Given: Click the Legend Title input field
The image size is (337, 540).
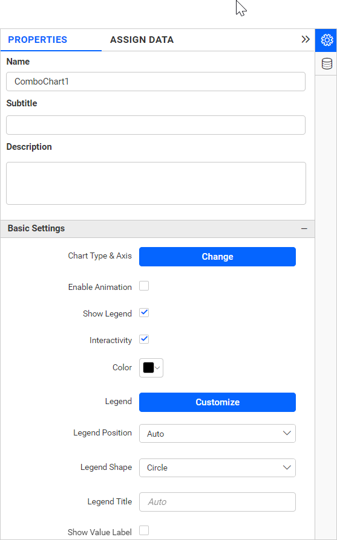Looking at the screenshot, I should pos(217,502).
